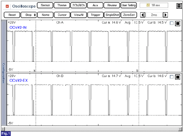Viewport: 183px width, 136px height.
Task: Increase time base with right arrow
Action: 165,15
